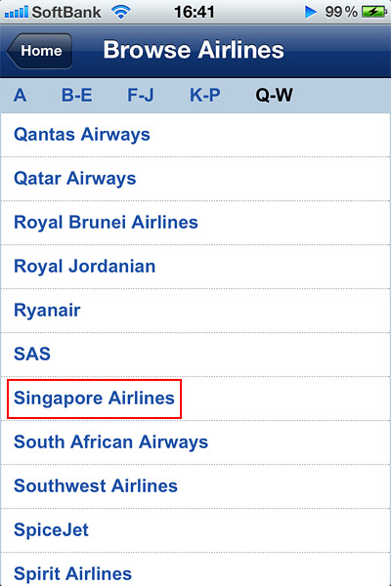
Task: Tap Ryanair in the list
Action: coord(195,311)
